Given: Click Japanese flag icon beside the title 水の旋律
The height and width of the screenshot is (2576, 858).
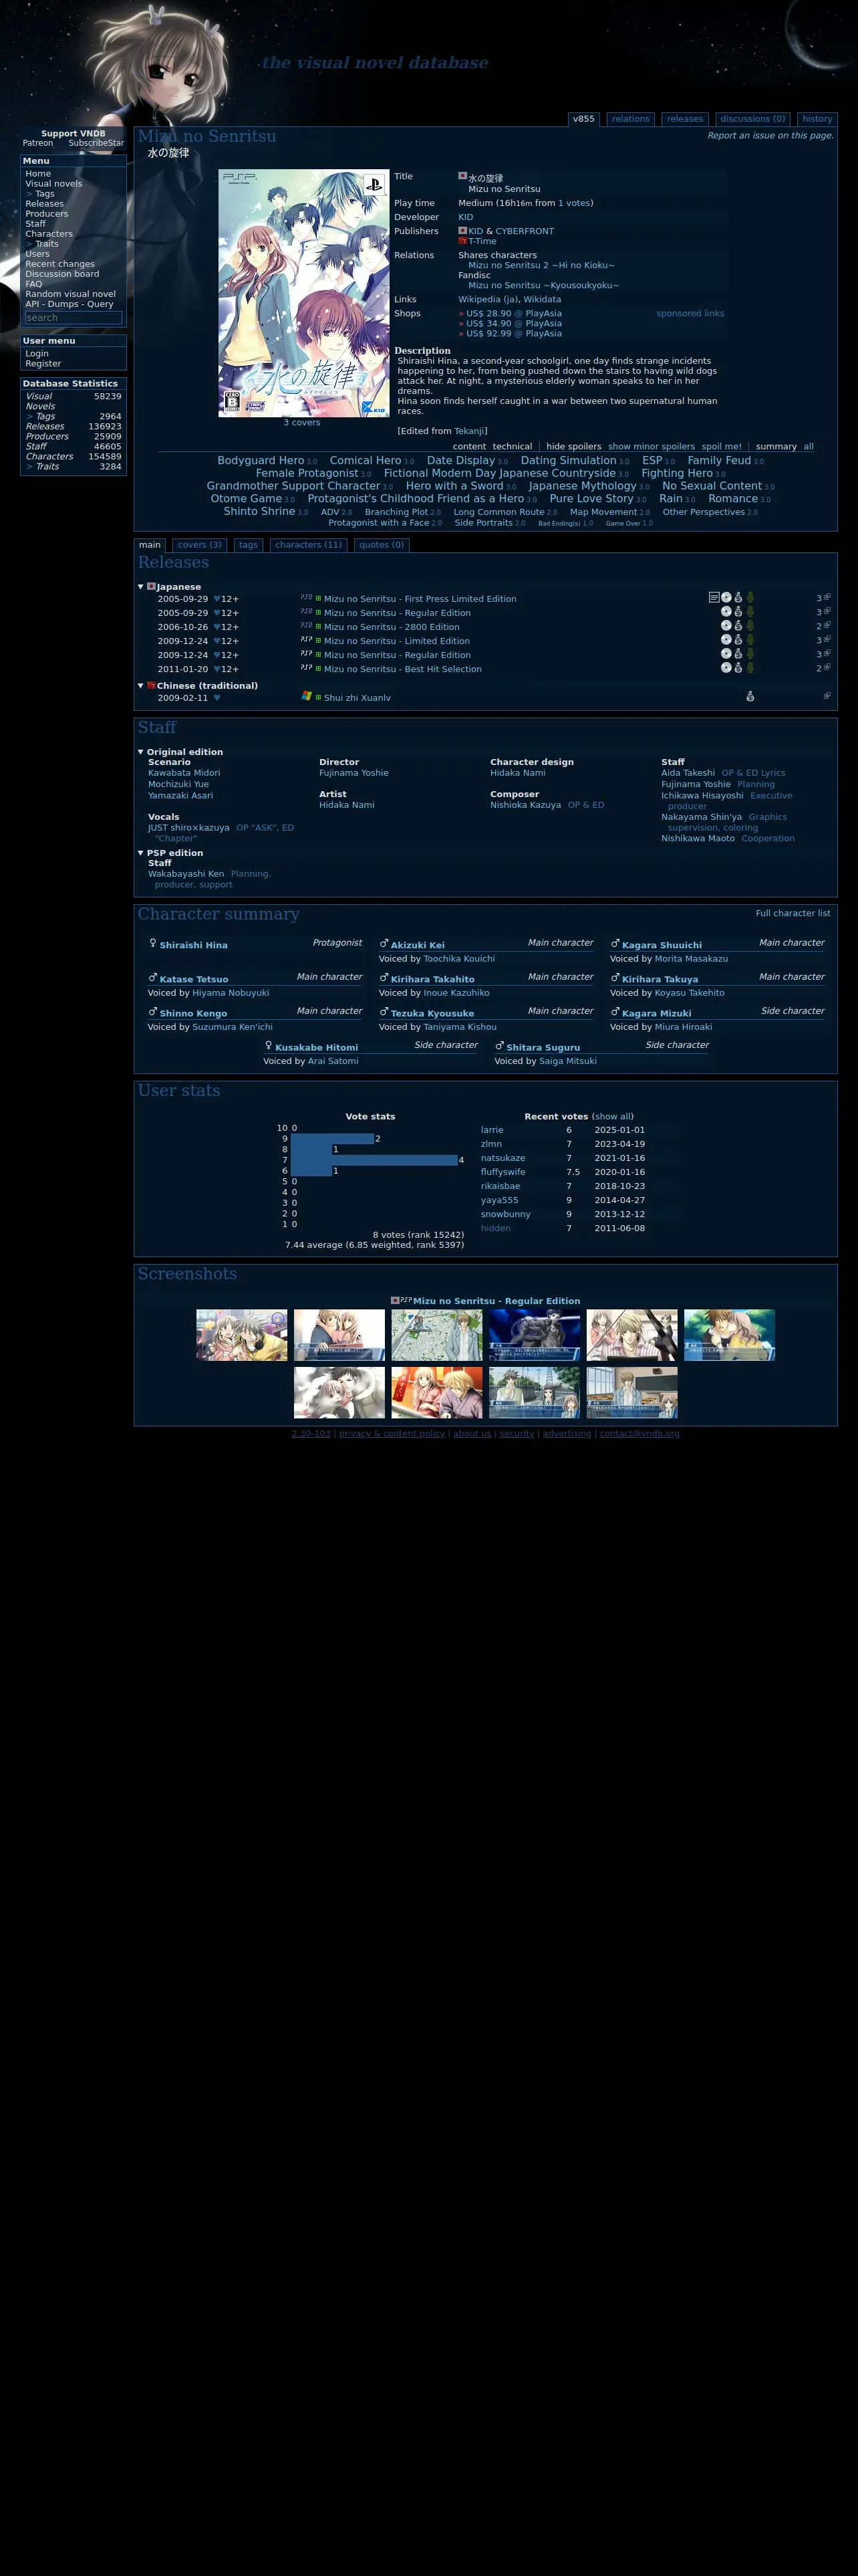Looking at the screenshot, I should click(x=462, y=176).
